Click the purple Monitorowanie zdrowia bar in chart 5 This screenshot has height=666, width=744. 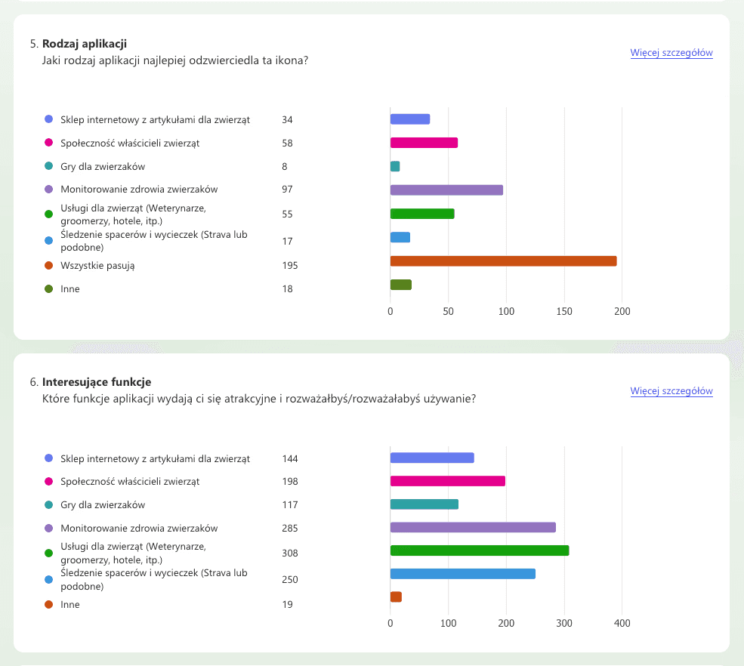(446, 190)
